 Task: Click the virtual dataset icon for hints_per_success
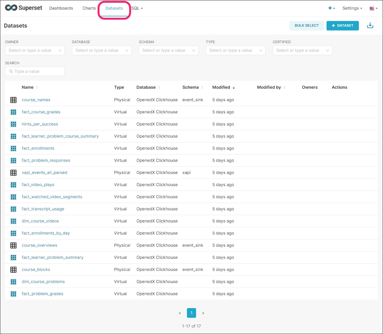[13, 124]
